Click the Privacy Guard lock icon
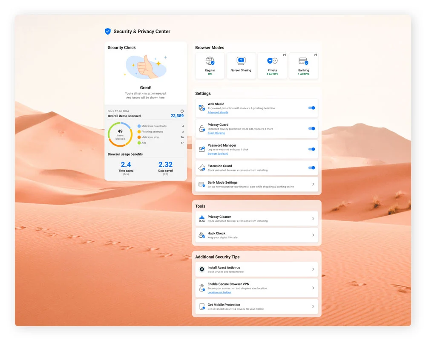 coord(201,129)
